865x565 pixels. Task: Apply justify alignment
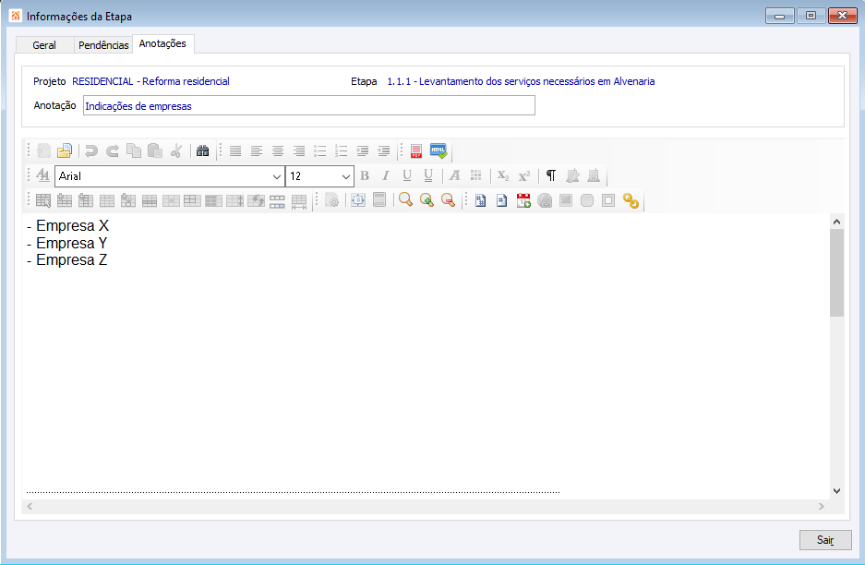click(235, 150)
